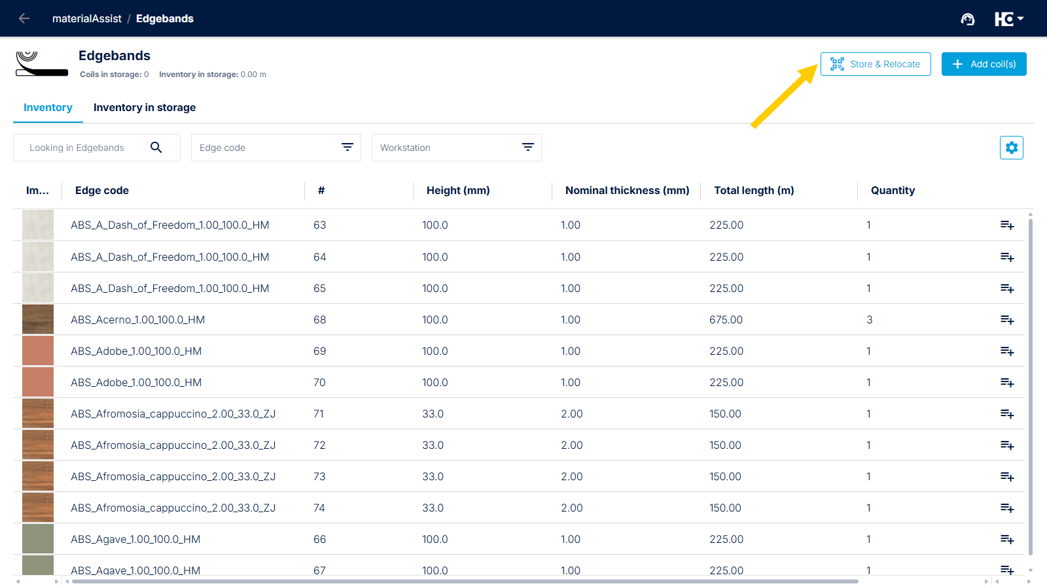Click add-to-list icon for coil 64

[1007, 257]
